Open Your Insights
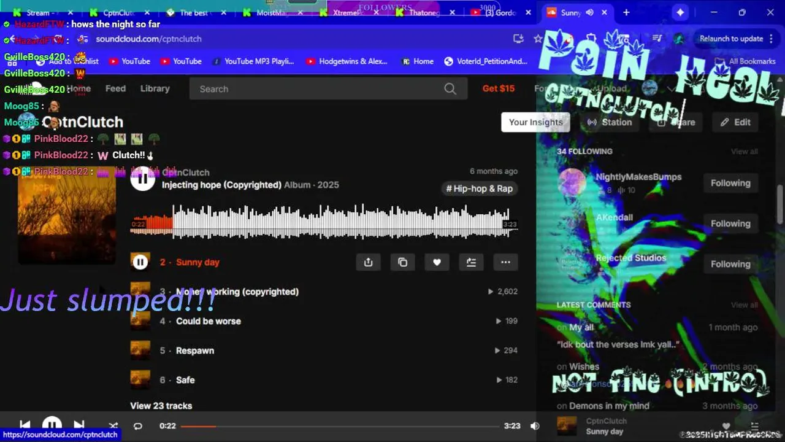Screen dimensions: 785x442 tap(535, 122)
